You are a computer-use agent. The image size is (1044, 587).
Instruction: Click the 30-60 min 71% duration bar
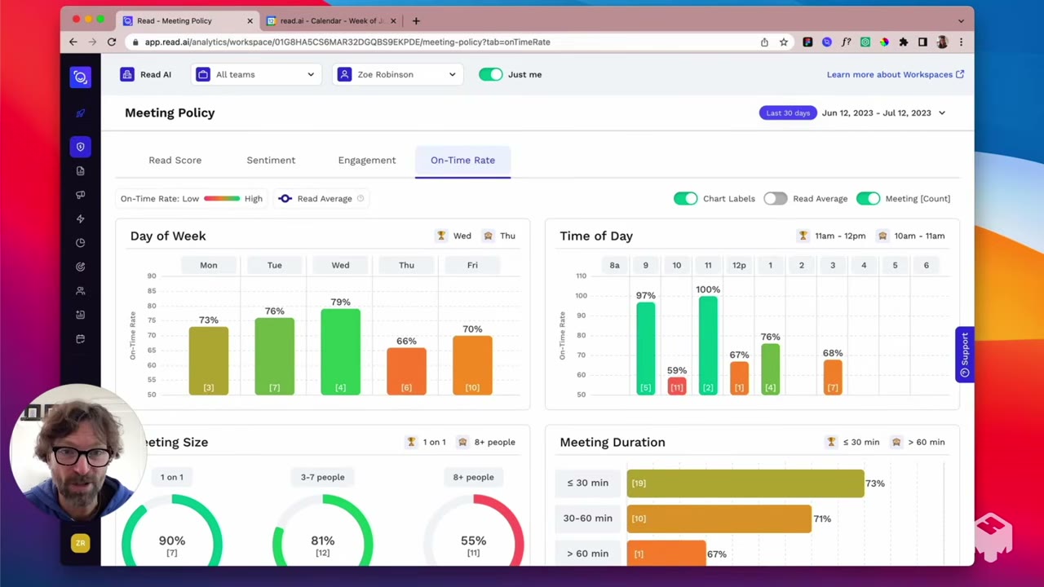coord(719,519)
